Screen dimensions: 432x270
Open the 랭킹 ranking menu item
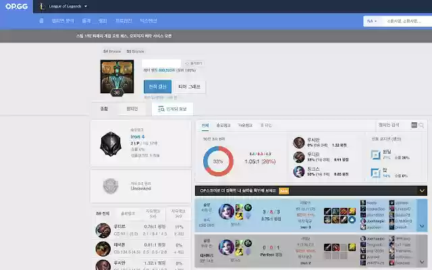103,21
